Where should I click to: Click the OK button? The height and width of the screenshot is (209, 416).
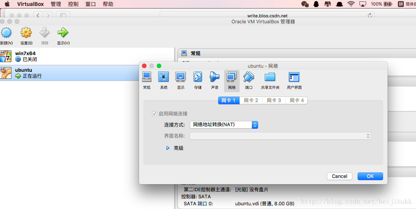pyautogui.click(x=370, y=176)
